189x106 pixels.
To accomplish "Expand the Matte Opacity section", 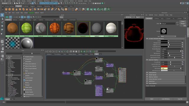I will point(147,75).
